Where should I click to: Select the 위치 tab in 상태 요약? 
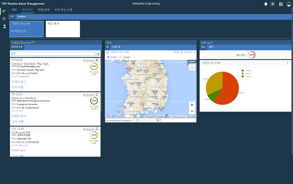211,47
